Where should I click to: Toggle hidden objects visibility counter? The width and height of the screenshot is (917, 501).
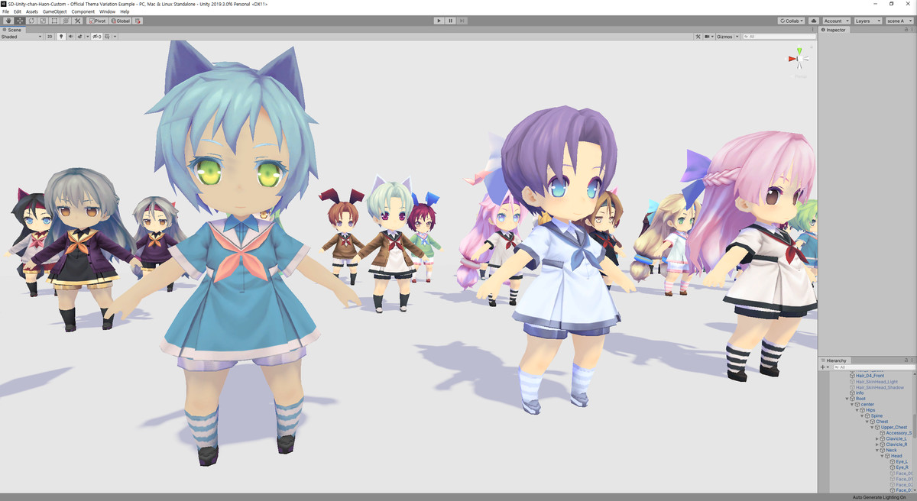(97, 37)
